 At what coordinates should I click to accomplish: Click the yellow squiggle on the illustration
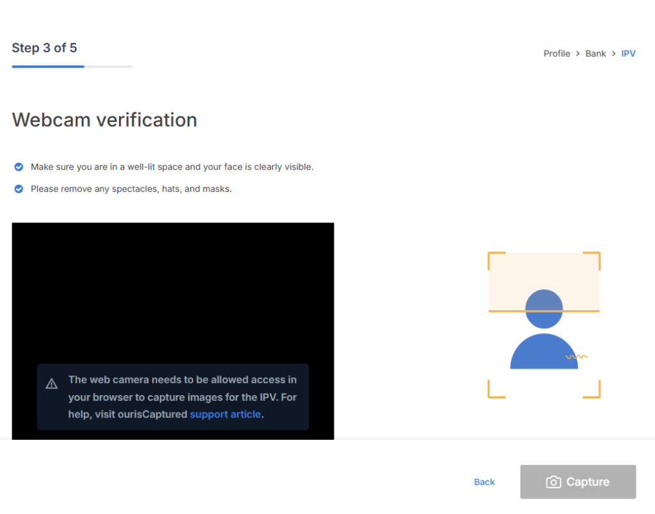click(576, 356)
